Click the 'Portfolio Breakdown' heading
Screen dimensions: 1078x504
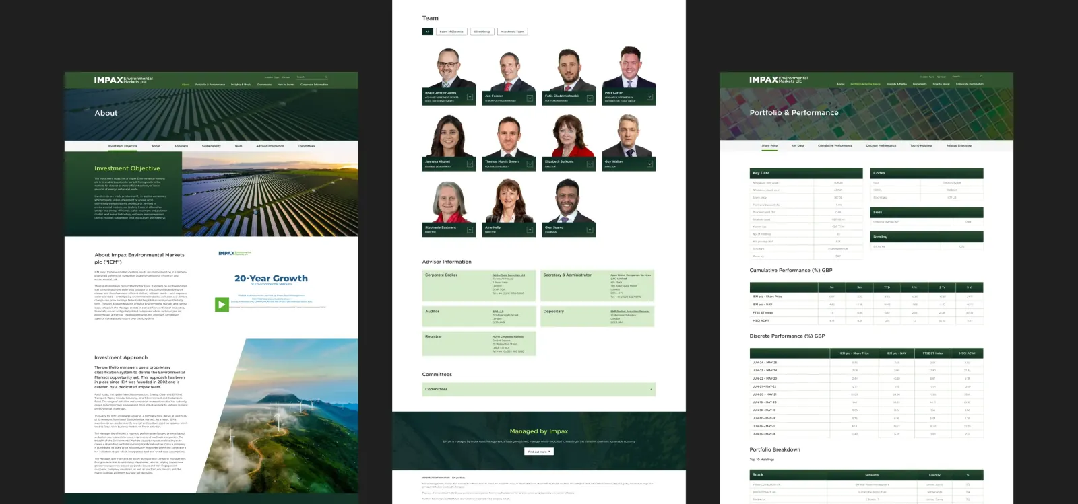click(775, 449)
